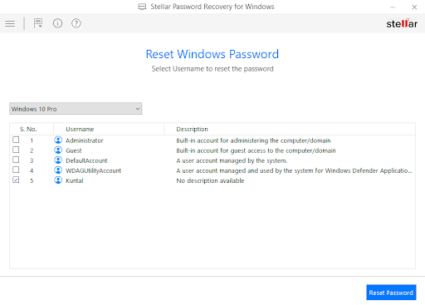Select the DefaultAccount username
Viewport: 425px width, 305px height.
(86, 160)
